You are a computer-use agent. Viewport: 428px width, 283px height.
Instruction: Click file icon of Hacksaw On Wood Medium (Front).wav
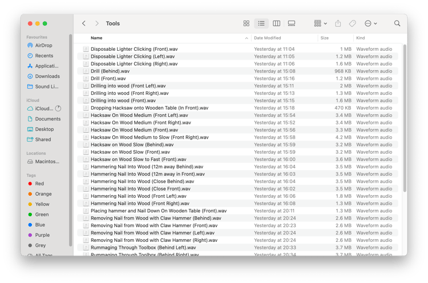pos(86,130)
